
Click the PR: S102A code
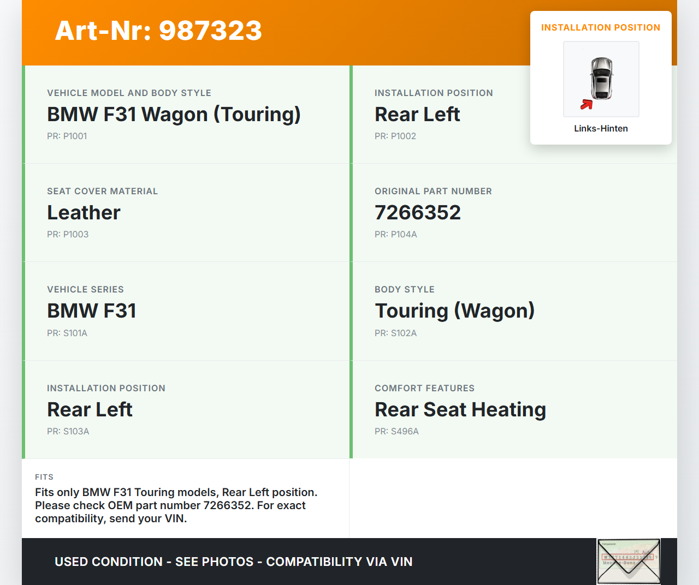click(x=396, y=333)
